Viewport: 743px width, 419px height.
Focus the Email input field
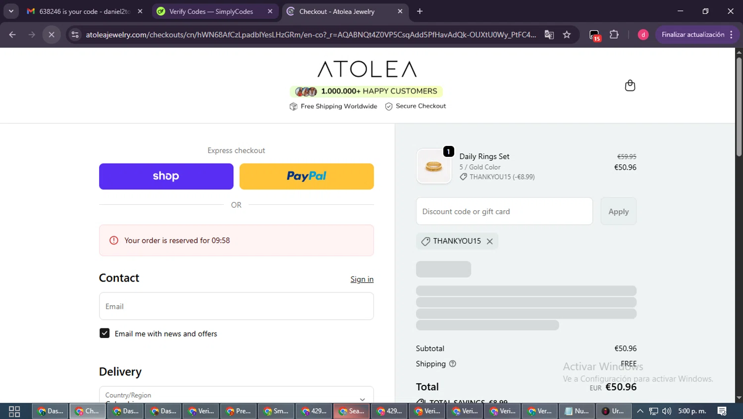click(236, 306)
